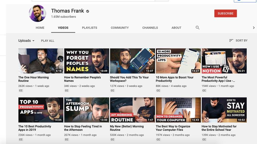
Task: Open the Channels tab
Action: tap(150, 28)
